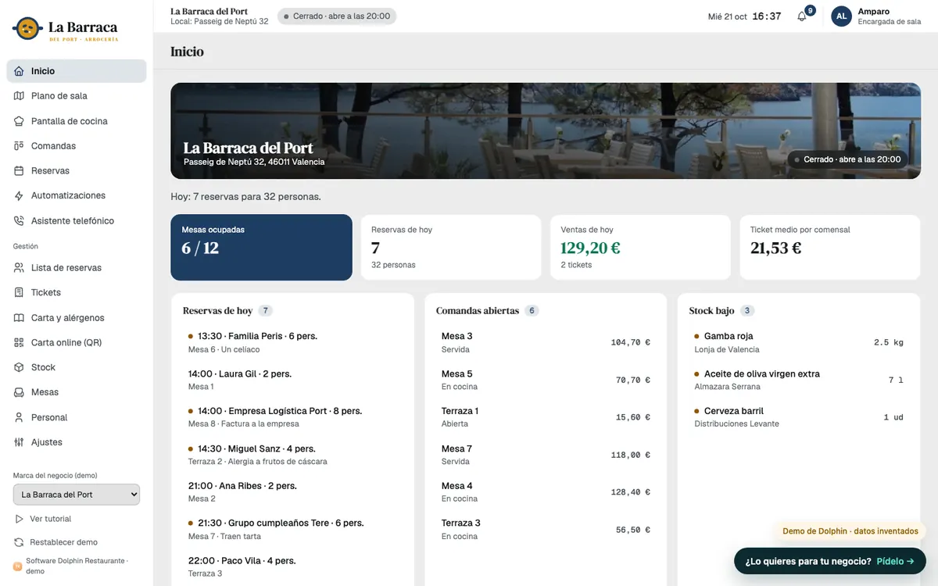Viewport: 938px width, 586px height.
Task: Open the Ventas de hoy card
Action: (x=640, y=248)
